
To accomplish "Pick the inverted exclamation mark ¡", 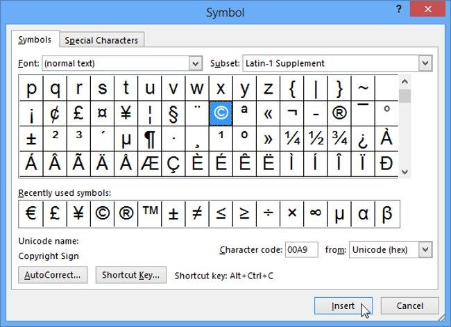I will point(31,113).
